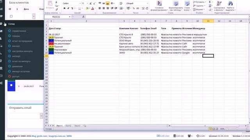The width and height of the screenshot is (250, 140).
Task: Click the highlighted bottom align icon
Action: pos(108,3)
